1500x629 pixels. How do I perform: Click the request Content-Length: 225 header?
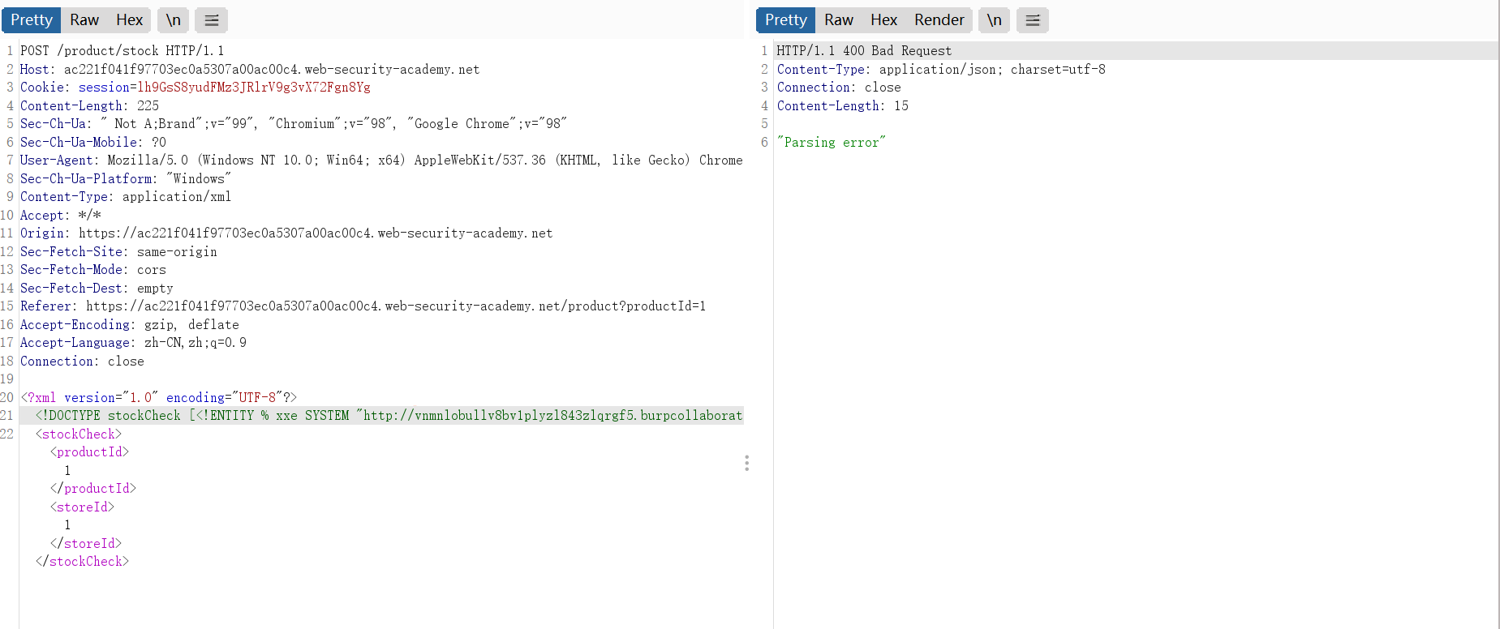click(89, 105)
